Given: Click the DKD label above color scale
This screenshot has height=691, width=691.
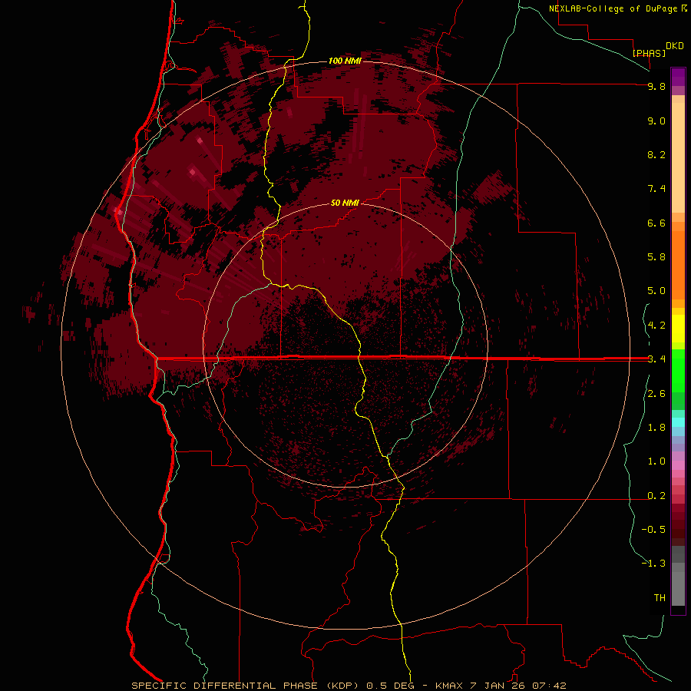Looking at the screenshot, I should point(674,46).
